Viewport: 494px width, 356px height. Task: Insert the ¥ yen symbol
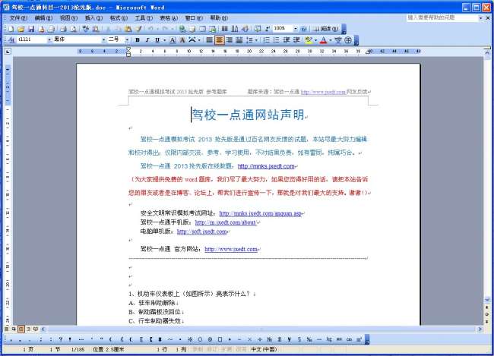290,339
